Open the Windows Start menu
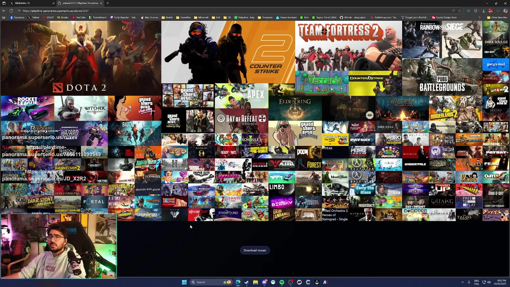This screenshot has width=510, height=287. 184,282
